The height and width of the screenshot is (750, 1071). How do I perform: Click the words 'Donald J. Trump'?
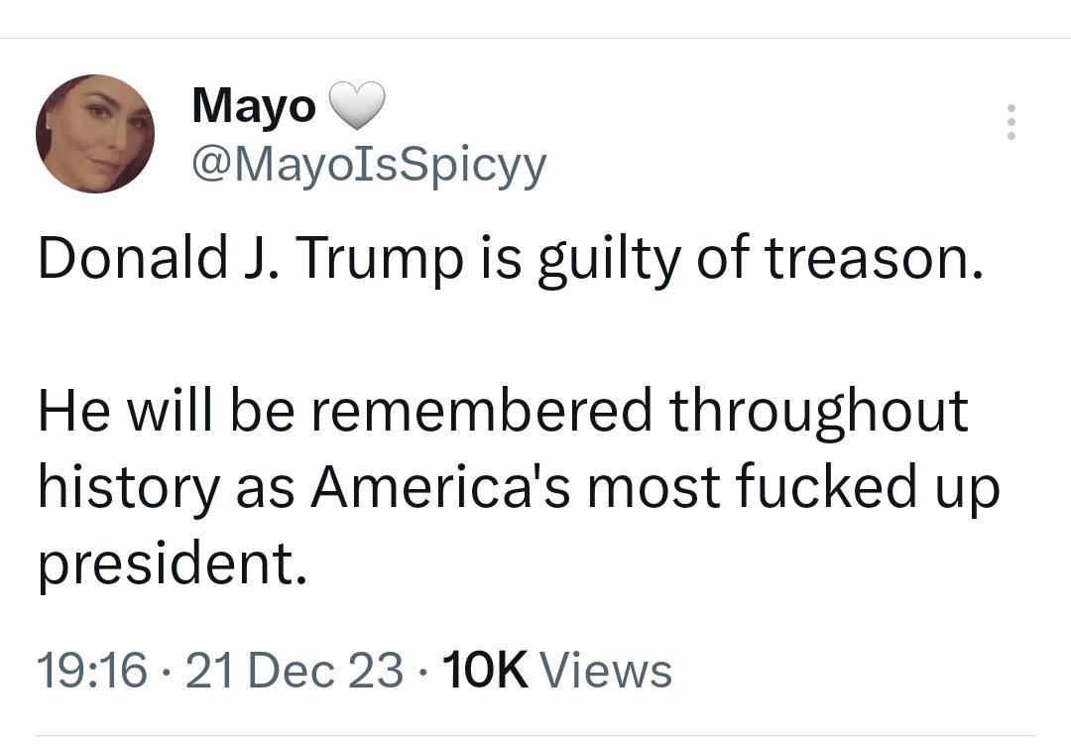251,258
